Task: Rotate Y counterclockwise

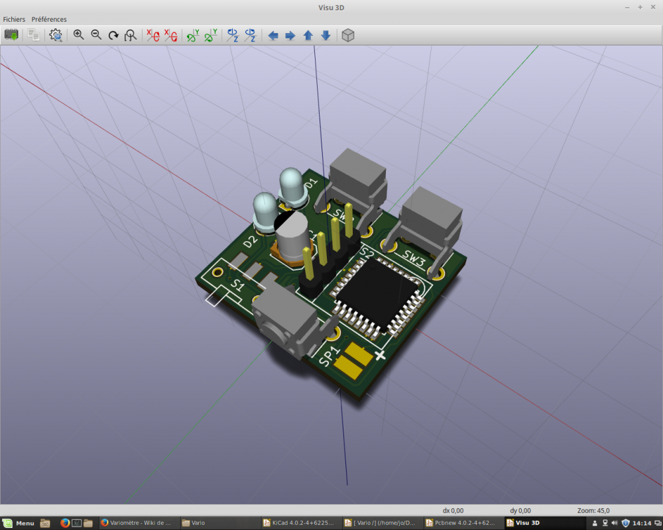Action: click(x=211, y=35)
